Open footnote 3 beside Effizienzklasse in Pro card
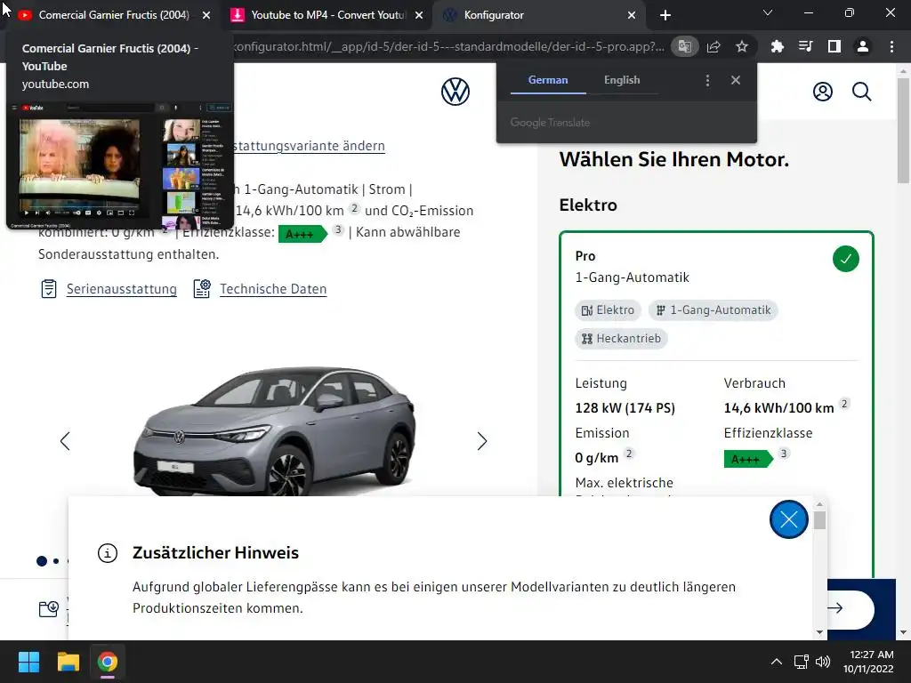Viewport: 911px width, 683px height. click(784, 453)
